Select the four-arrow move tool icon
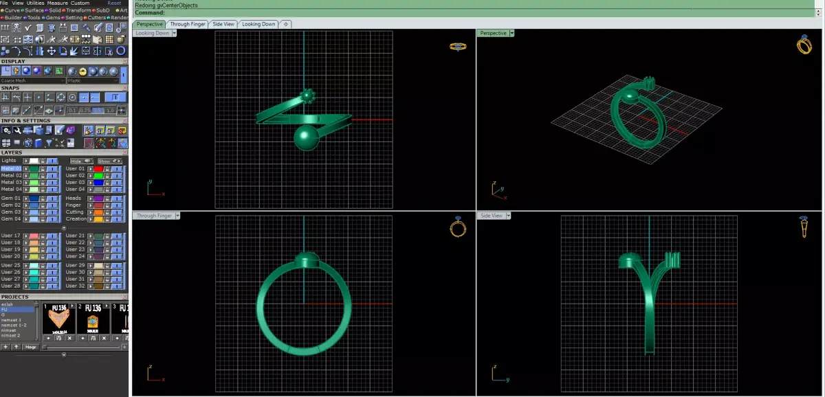 pyautogui.click(x=52, y=50)
